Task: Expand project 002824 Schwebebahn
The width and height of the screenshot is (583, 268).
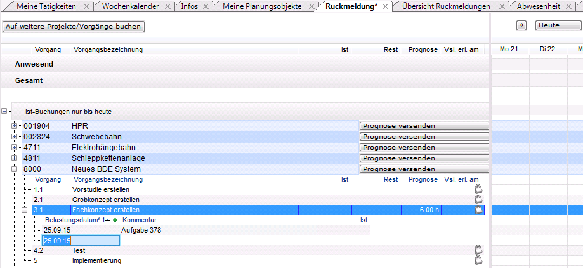Action: (15, 137)
